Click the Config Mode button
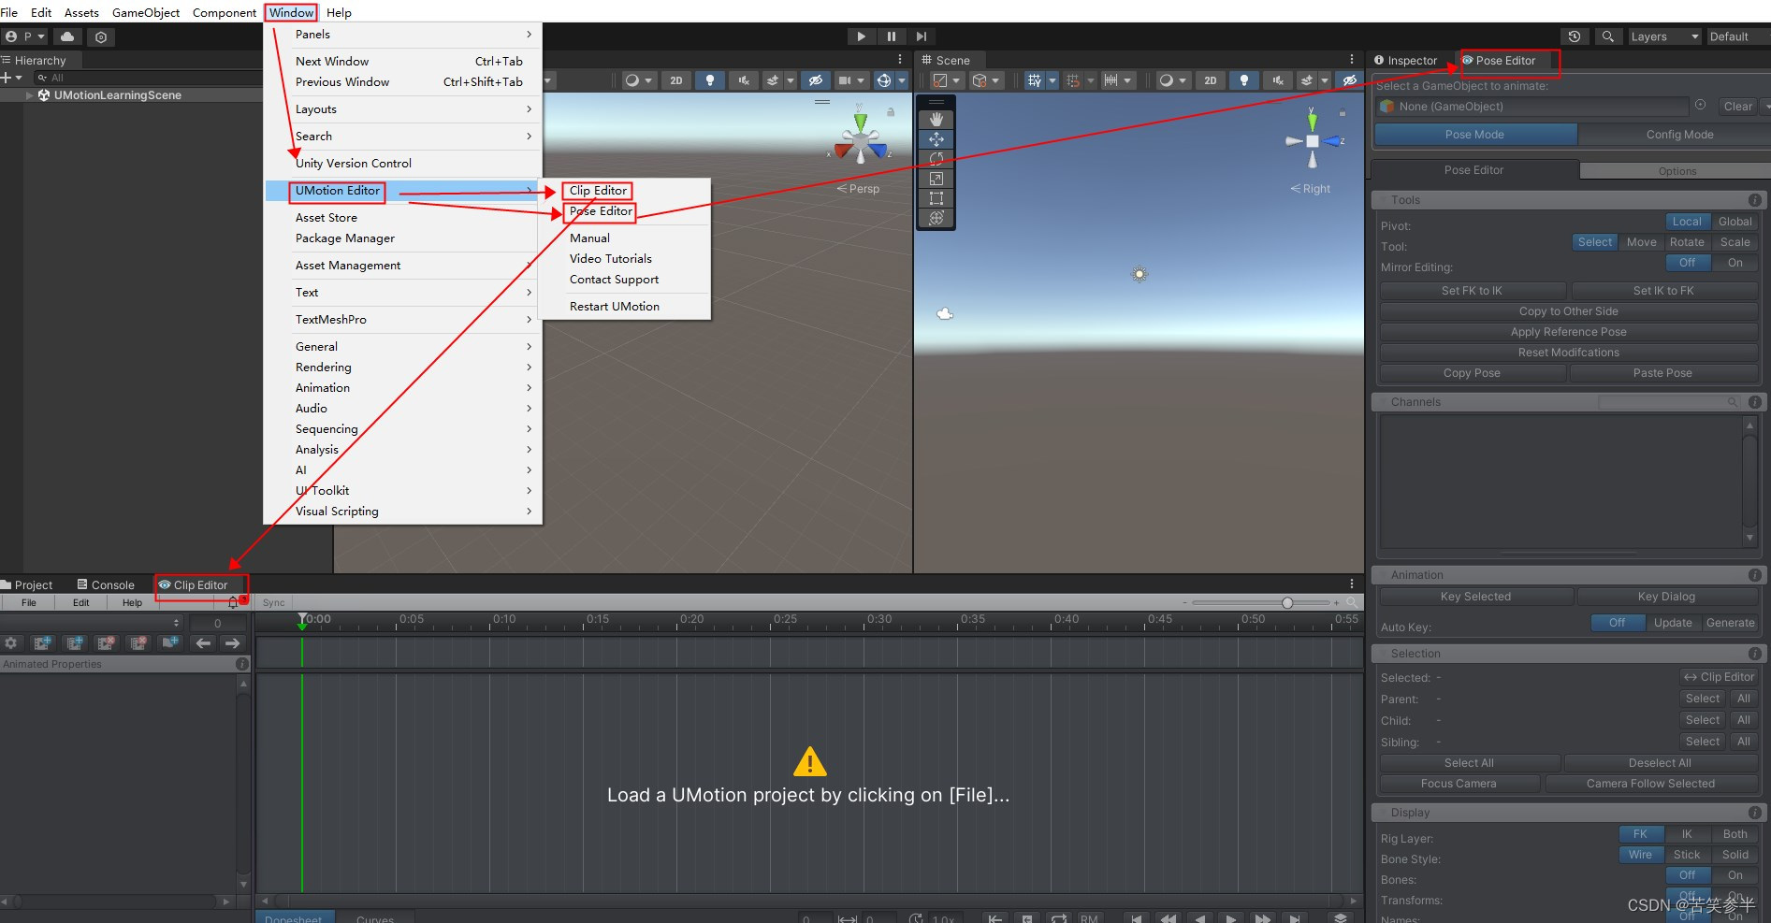Image resolution: width=1771 pixels, height=923 pixels. pos(1679,135)
